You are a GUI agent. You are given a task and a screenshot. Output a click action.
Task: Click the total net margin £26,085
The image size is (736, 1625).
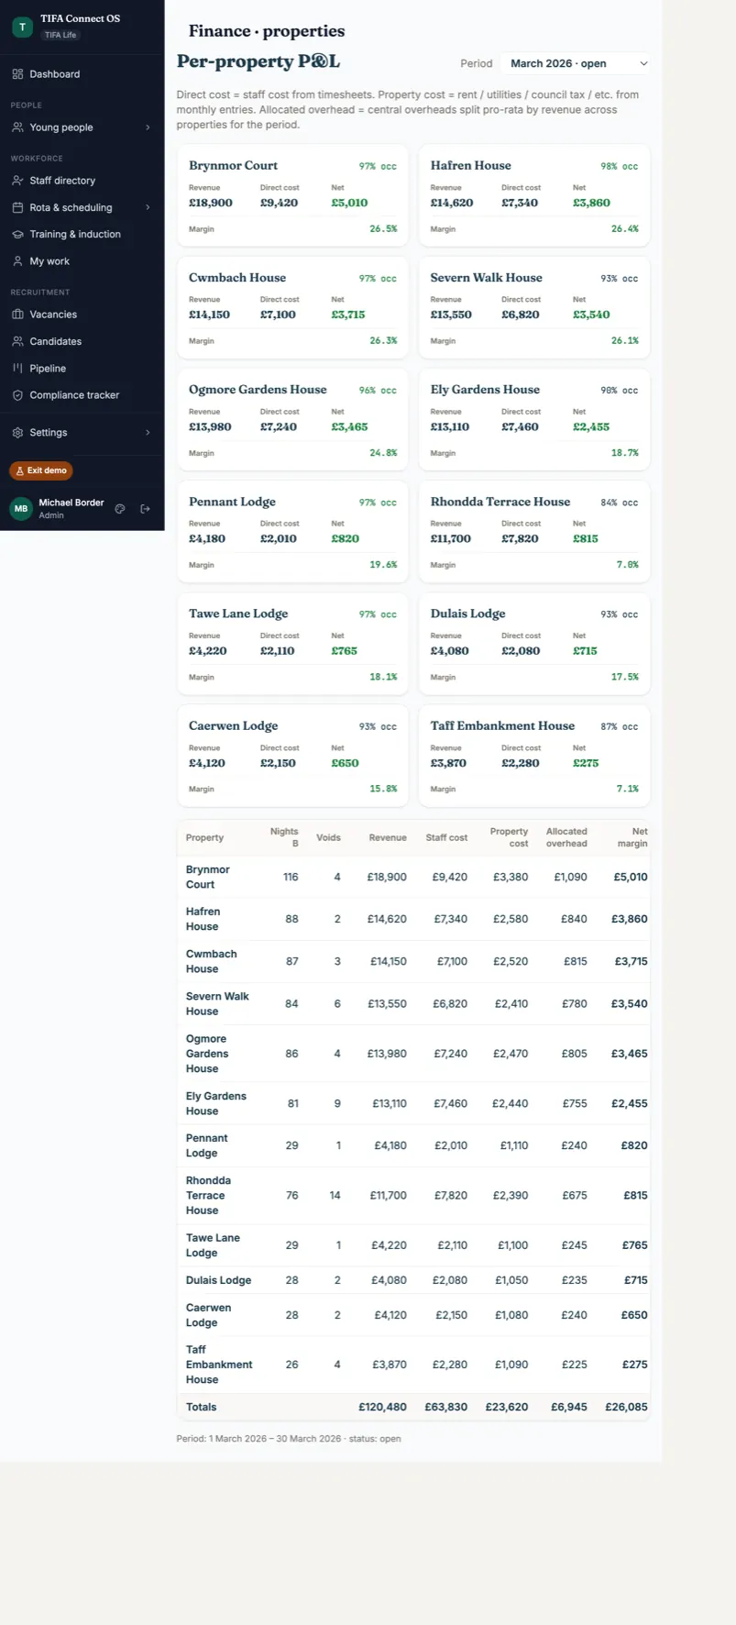pyautogui.click(x=626, y=1407)
